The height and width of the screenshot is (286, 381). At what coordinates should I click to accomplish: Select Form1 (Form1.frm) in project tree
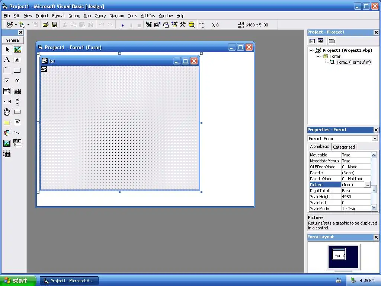(353, 62)
